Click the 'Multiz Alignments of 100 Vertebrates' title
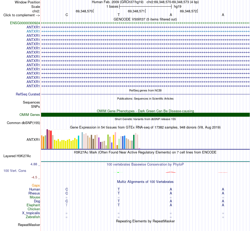250x231 pixels. coord(145,182)
